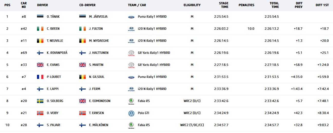The width and height of the screenshot is (333, 133).
Task: Click the DRIVER column header
Action: pos(42,5)
